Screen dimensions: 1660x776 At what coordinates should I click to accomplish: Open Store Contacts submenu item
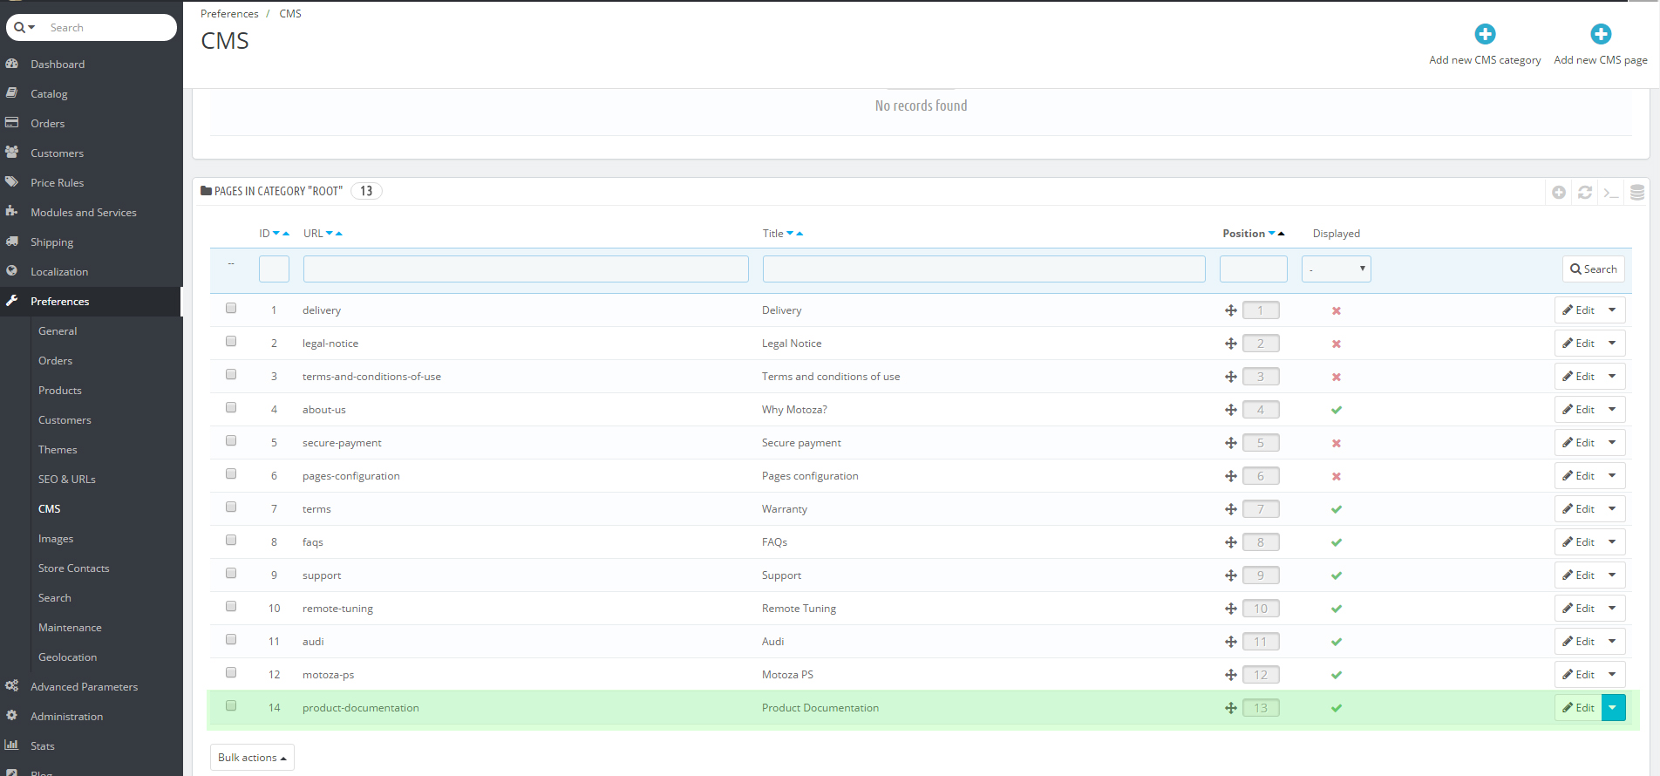click(x=74, y=568)
